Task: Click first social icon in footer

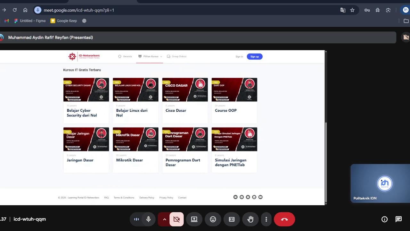Action: coord(235,197)
